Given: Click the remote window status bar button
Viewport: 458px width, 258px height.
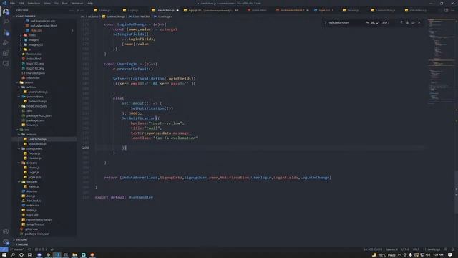Looking at the screenshot, I should click(x=4, y=249).
